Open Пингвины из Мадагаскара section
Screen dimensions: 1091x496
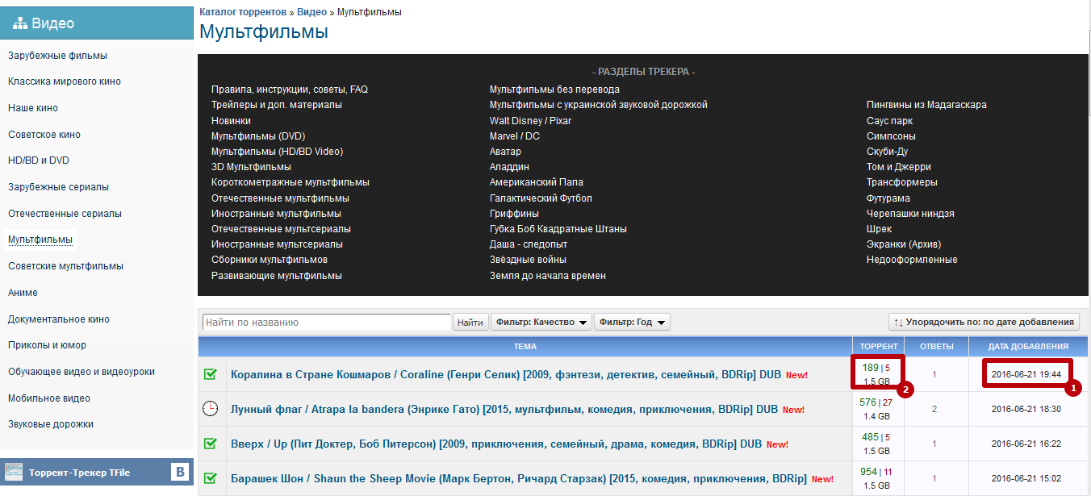(x=926, y=105)
